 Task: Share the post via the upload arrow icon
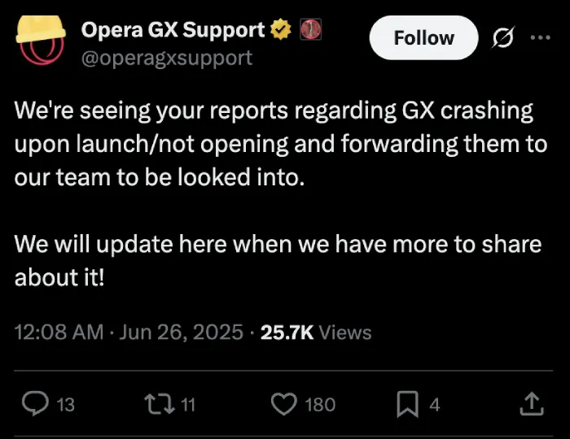pos(532,403)
